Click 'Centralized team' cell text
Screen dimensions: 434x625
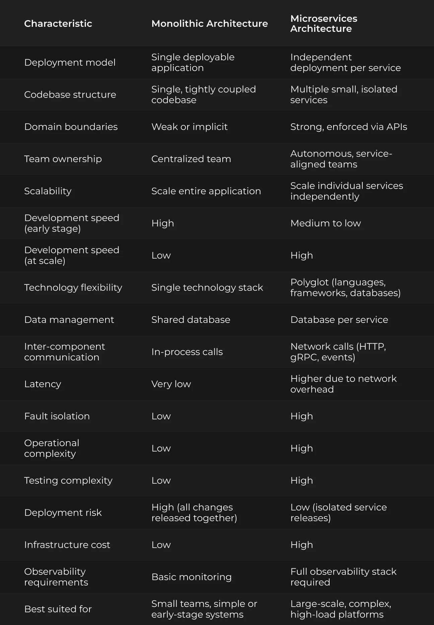[x=191, y=159]
